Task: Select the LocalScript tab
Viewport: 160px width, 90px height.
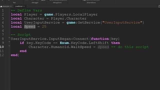Action: [x=19, y=6]
